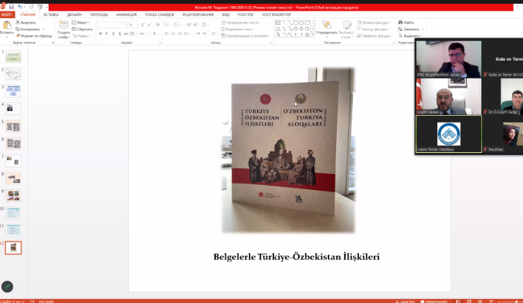Open the Section (Раздел) dropdown
The width and height of the screenshot is (523, 303).
click(81, 36)
